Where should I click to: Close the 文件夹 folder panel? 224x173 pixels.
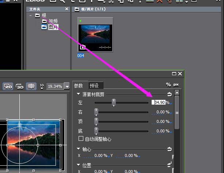[x=67, y=9]
